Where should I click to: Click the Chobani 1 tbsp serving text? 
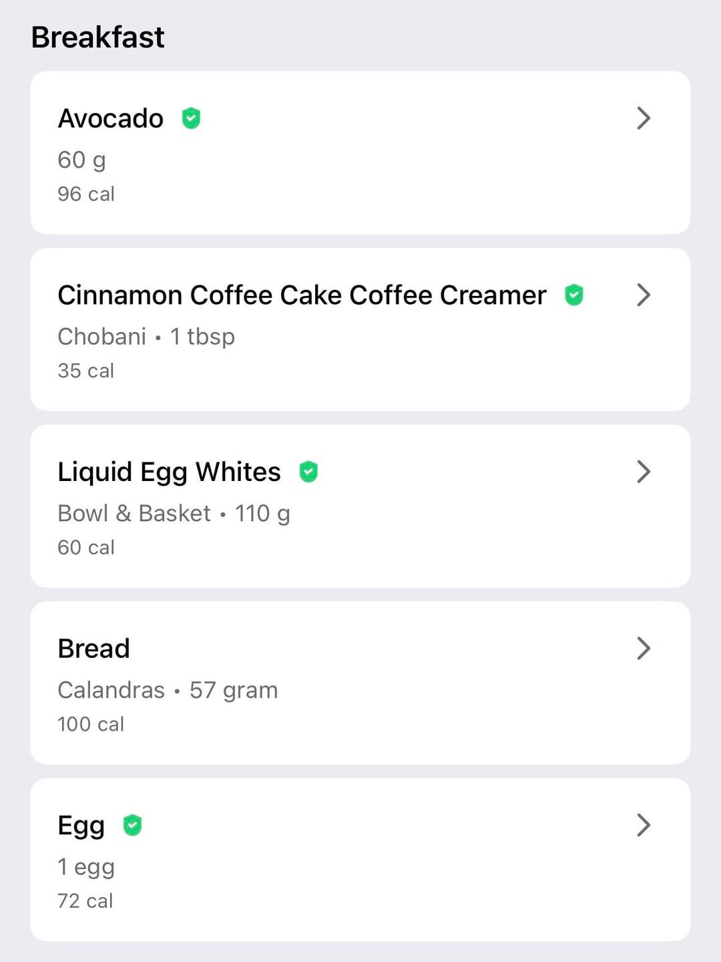coord(146,337)
